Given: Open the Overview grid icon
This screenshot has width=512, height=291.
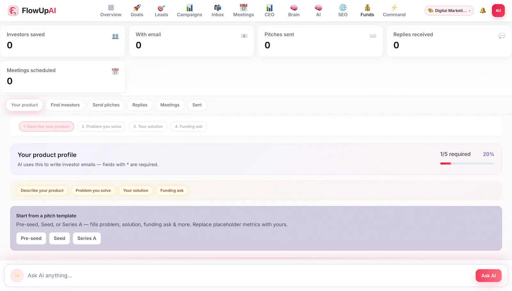Looking at the screenshot, I should 111,8.
